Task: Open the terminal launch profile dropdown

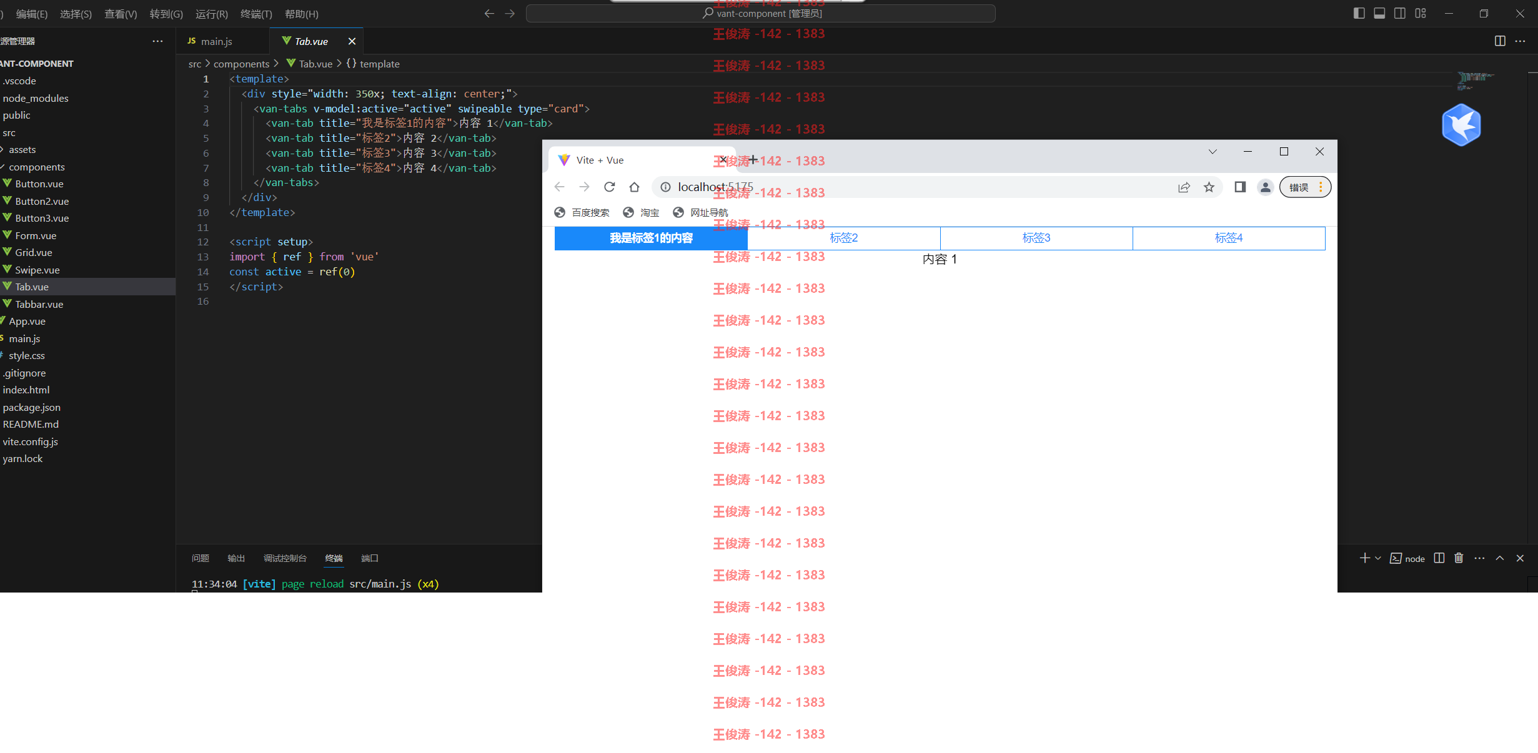Action: (1378, 558)
